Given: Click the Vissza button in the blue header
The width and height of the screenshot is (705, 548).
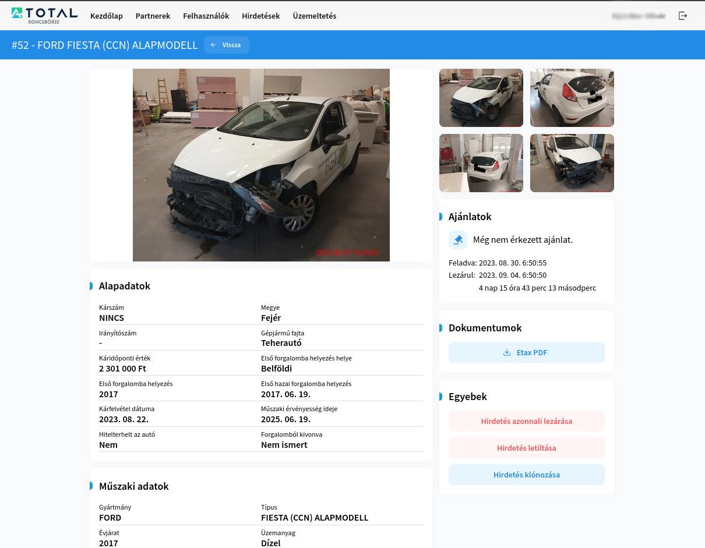Looking at the screenshot, I should tap(226, 44).
